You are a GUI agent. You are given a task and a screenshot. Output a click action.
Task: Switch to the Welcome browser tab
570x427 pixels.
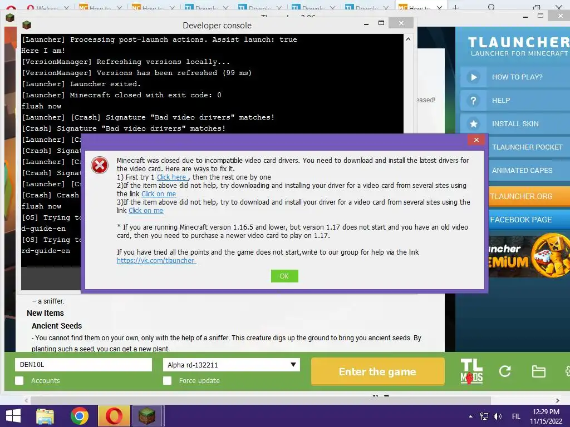(x=48, y=8)
